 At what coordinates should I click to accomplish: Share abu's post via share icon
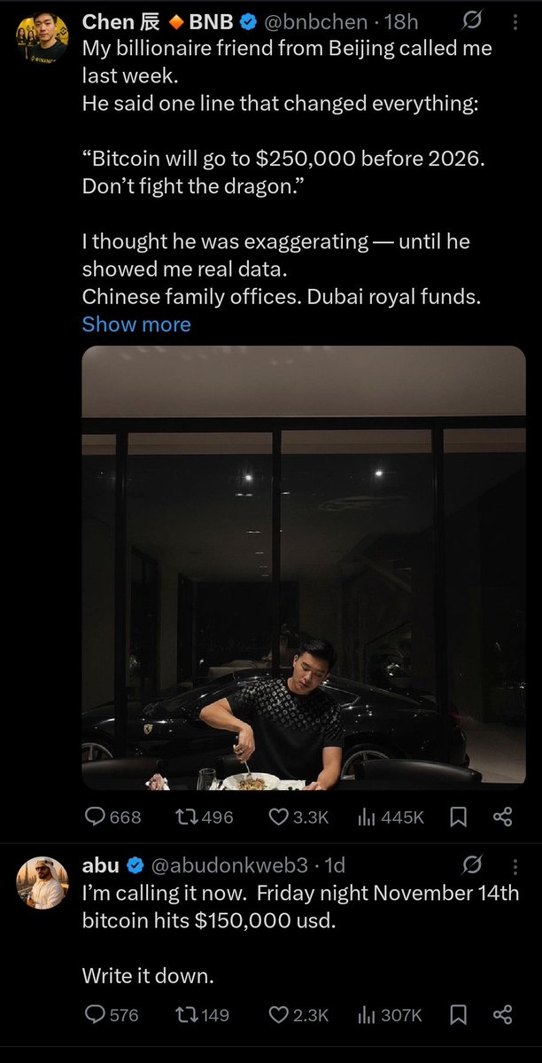click(x=503, y=1014)
